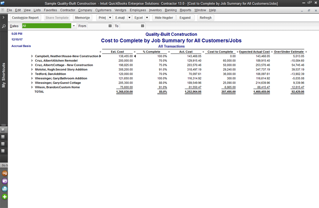
Task: Expand the Cruz, Albert:Kitchen Remodel row
Action: point(32,61)
